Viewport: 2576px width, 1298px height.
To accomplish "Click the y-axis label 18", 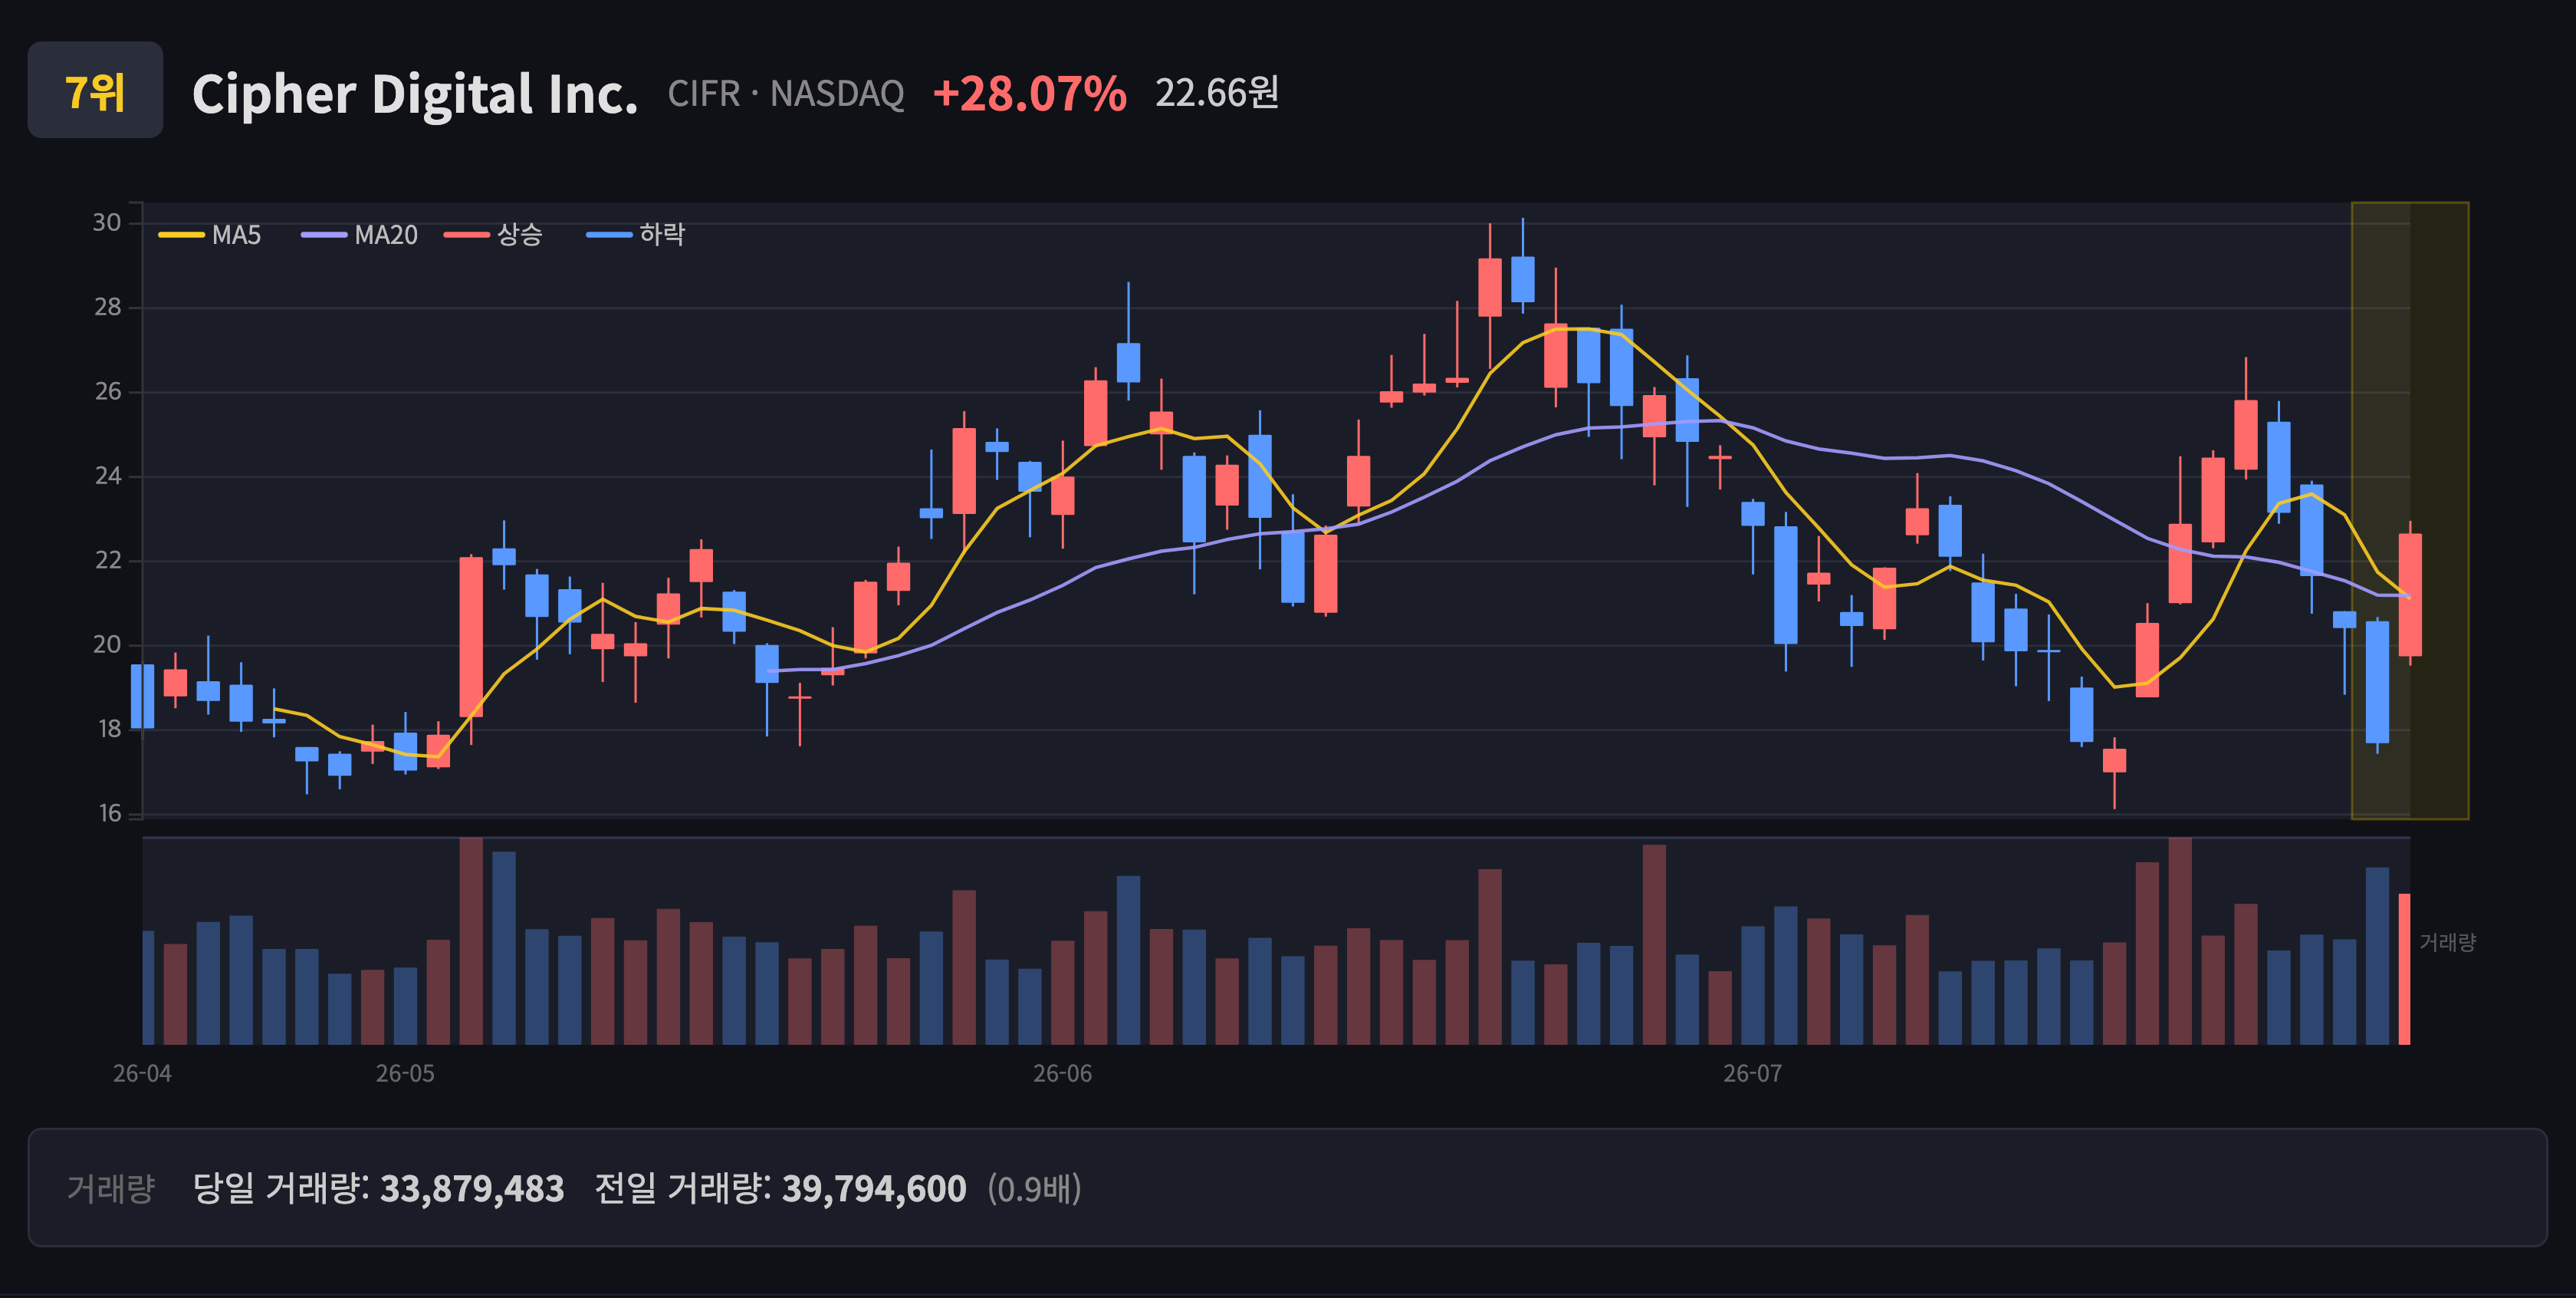I will [108, 729].
